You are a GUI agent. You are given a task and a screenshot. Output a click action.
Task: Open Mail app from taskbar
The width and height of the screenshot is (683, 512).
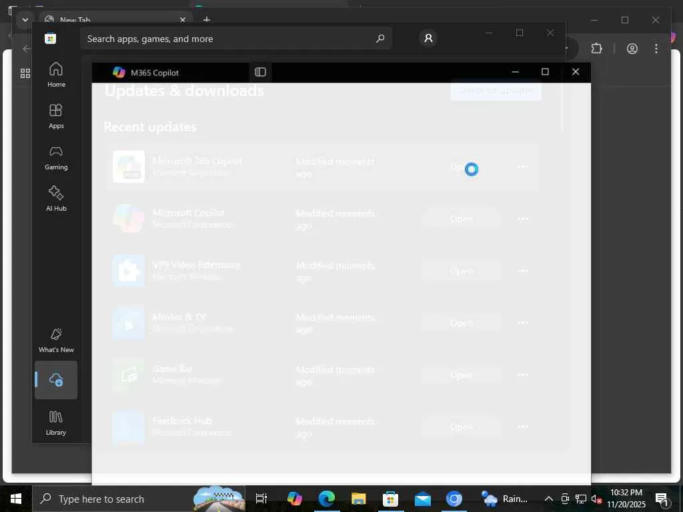(x=422, y=499)
